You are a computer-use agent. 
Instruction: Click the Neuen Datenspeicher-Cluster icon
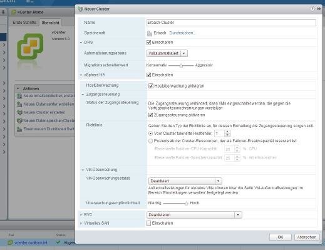pos(19,121)
